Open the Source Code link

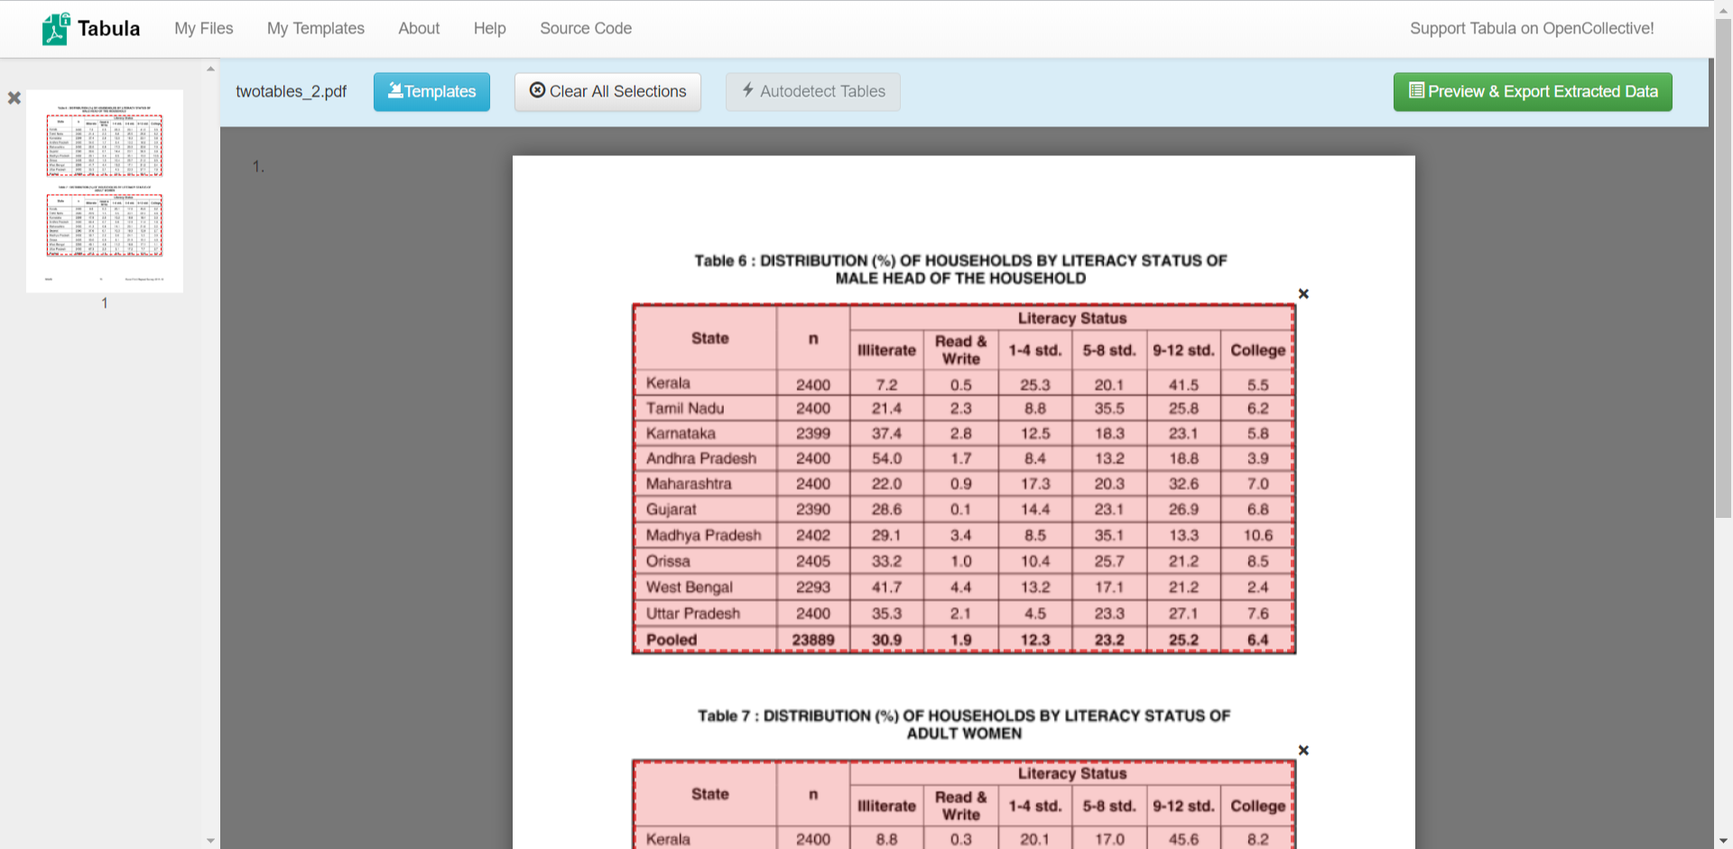tap(585, 29)
